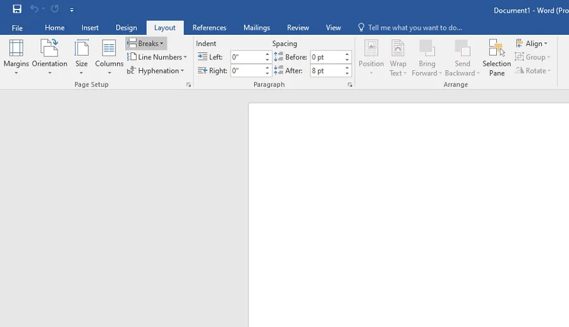Screen dimensions: 569x327
Task: Click the Indent Left value field
Action: tap(247, 57)
